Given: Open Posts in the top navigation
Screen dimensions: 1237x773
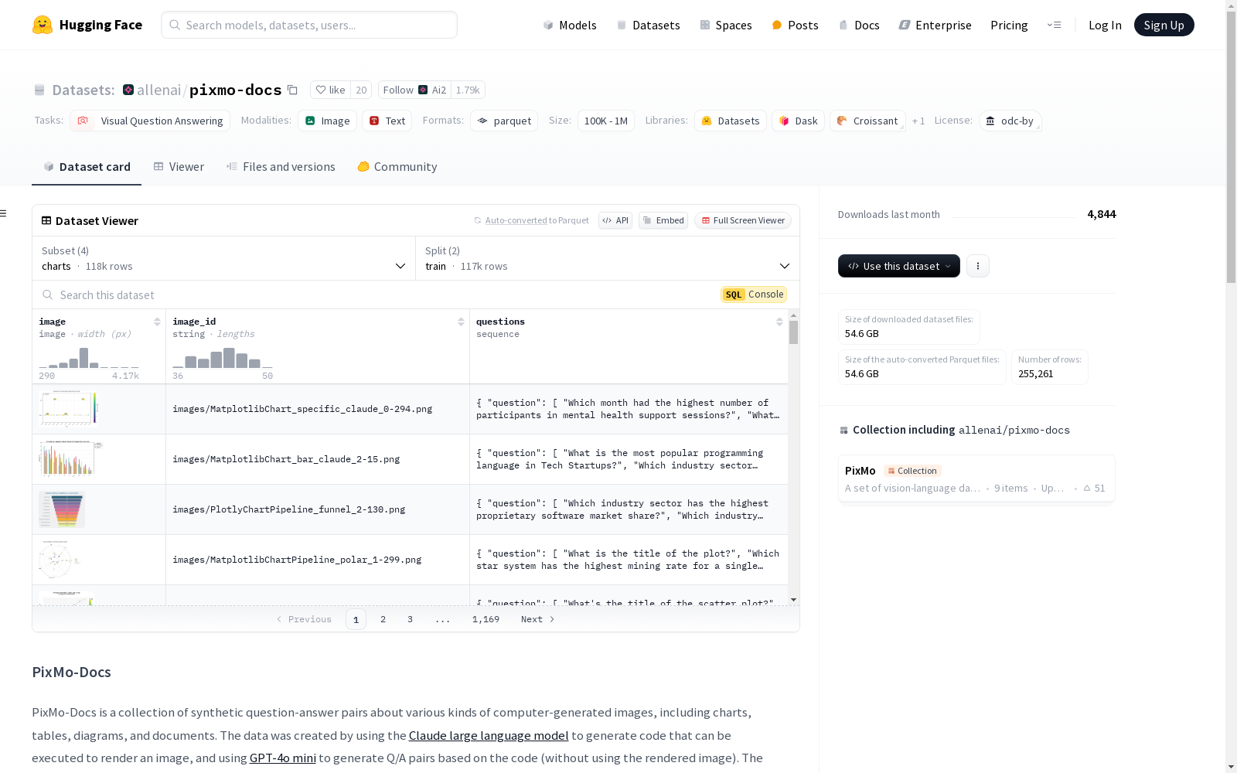Looking at the screenshot, I should [x=796, y=25].
